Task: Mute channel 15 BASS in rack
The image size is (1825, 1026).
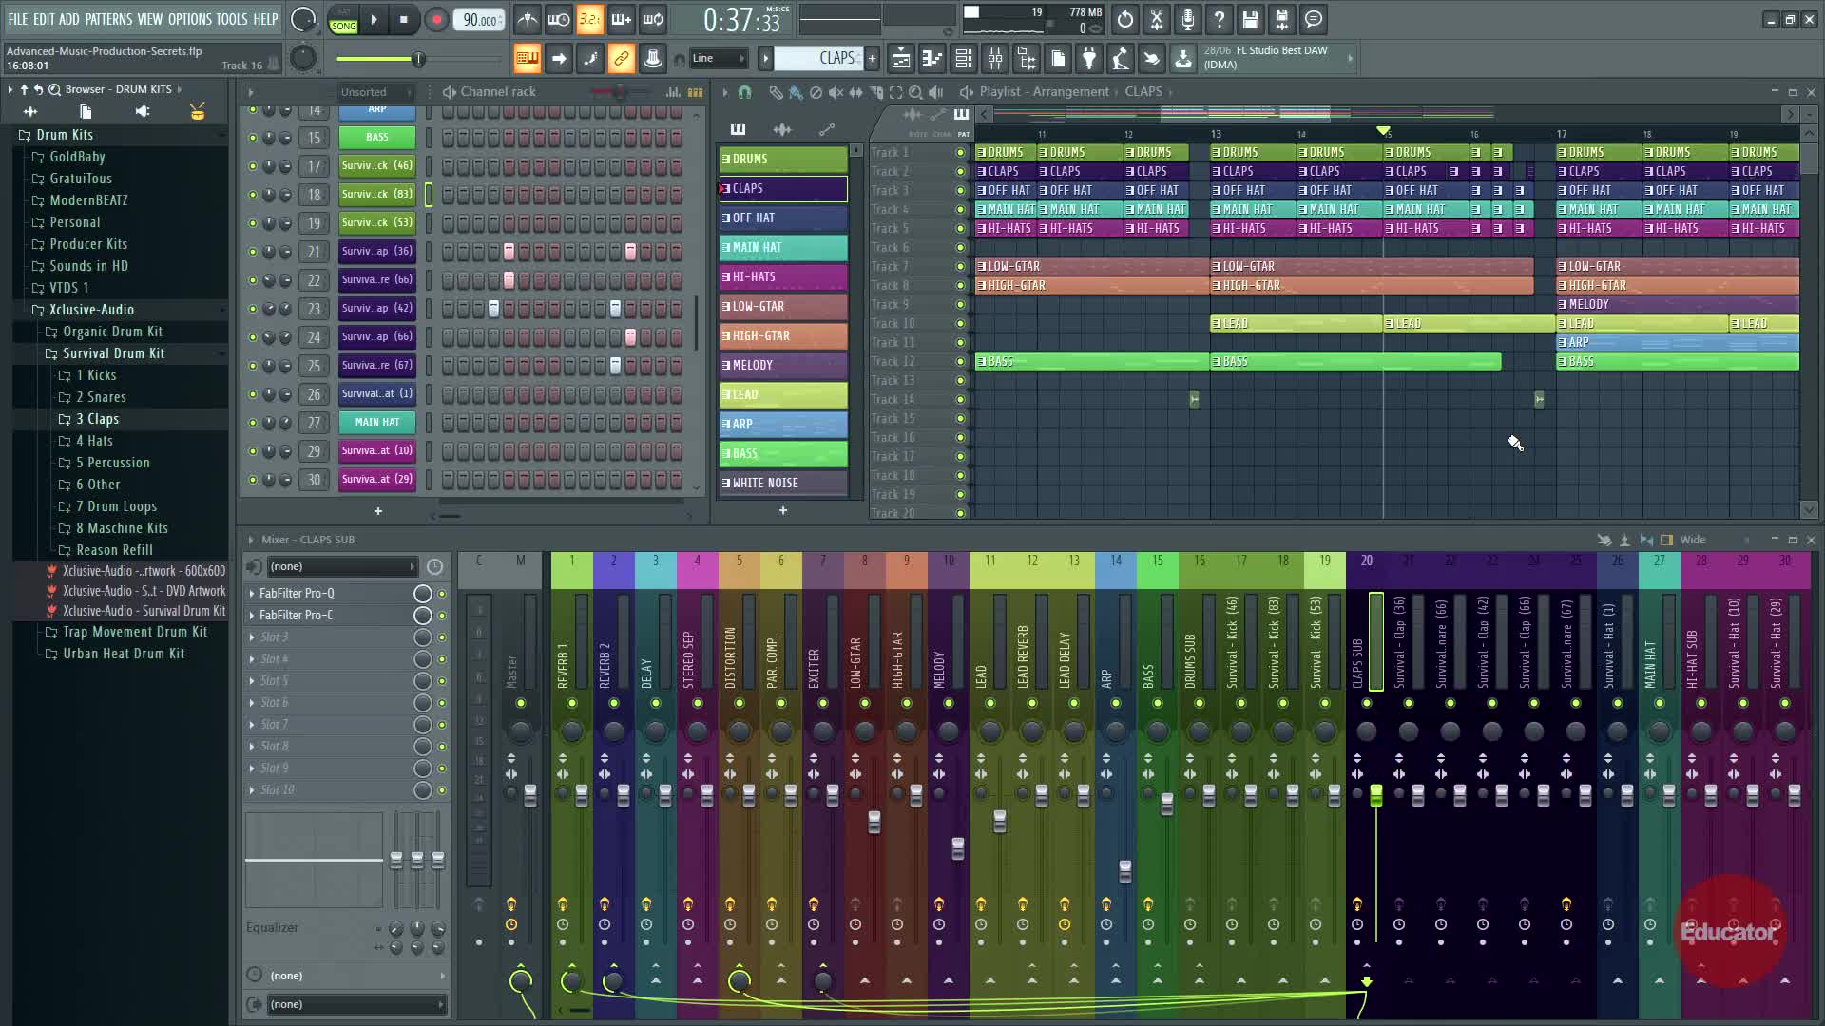Action: click(x=253, y=139)
